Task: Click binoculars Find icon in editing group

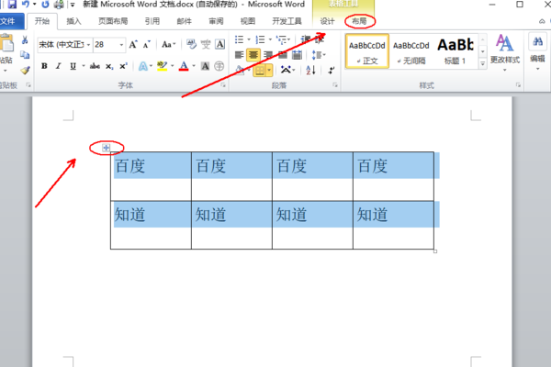Action: [537, 42]
